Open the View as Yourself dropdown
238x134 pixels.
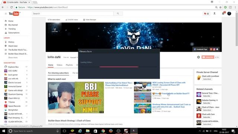coord(74,57)
